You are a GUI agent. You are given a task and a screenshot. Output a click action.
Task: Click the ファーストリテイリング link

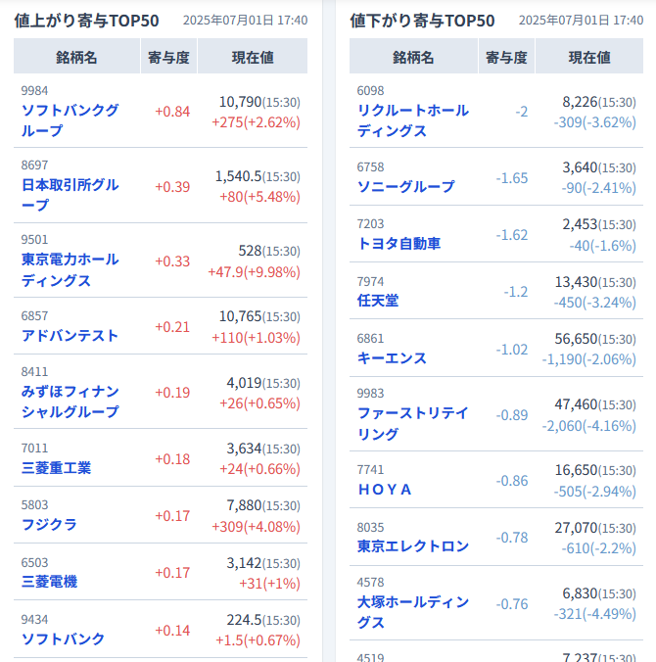(412, 423)
